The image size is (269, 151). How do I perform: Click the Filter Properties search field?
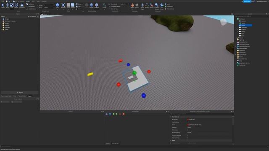coord(201,114)
